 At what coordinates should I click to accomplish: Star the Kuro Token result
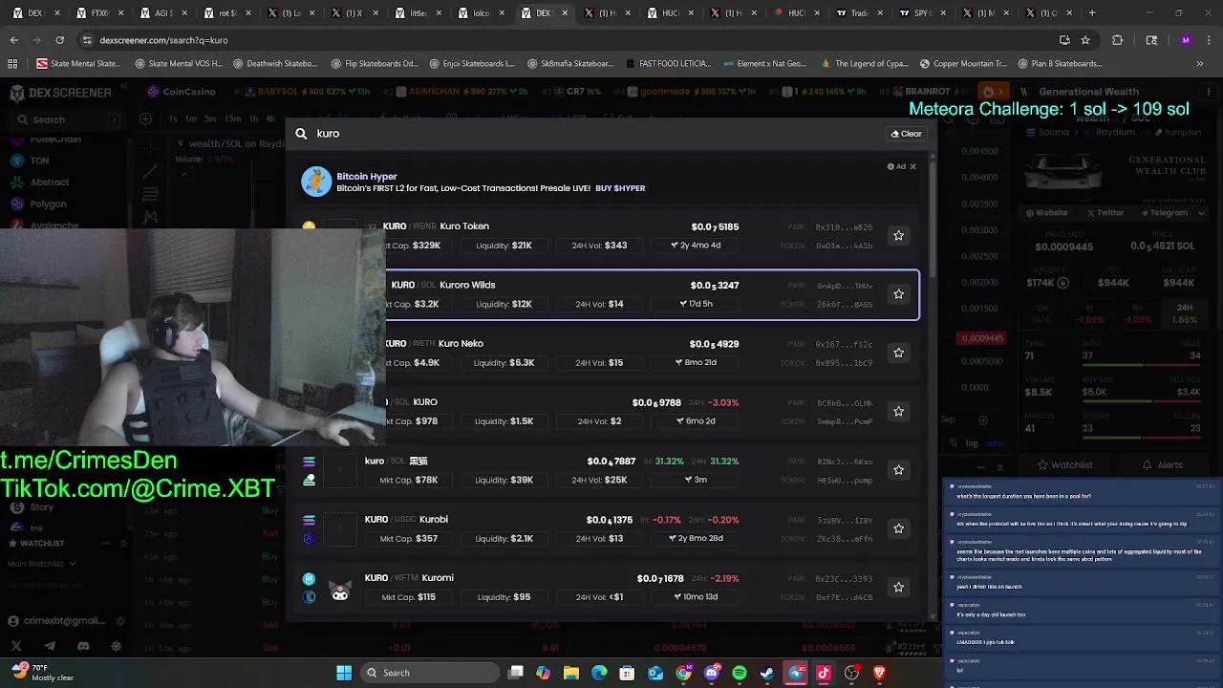coord(898,235)
